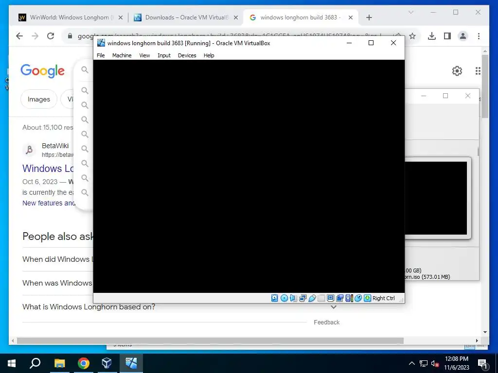Screen dimensions: 498x373
Task: Select the Images filter chip
Action: point(39,99)
